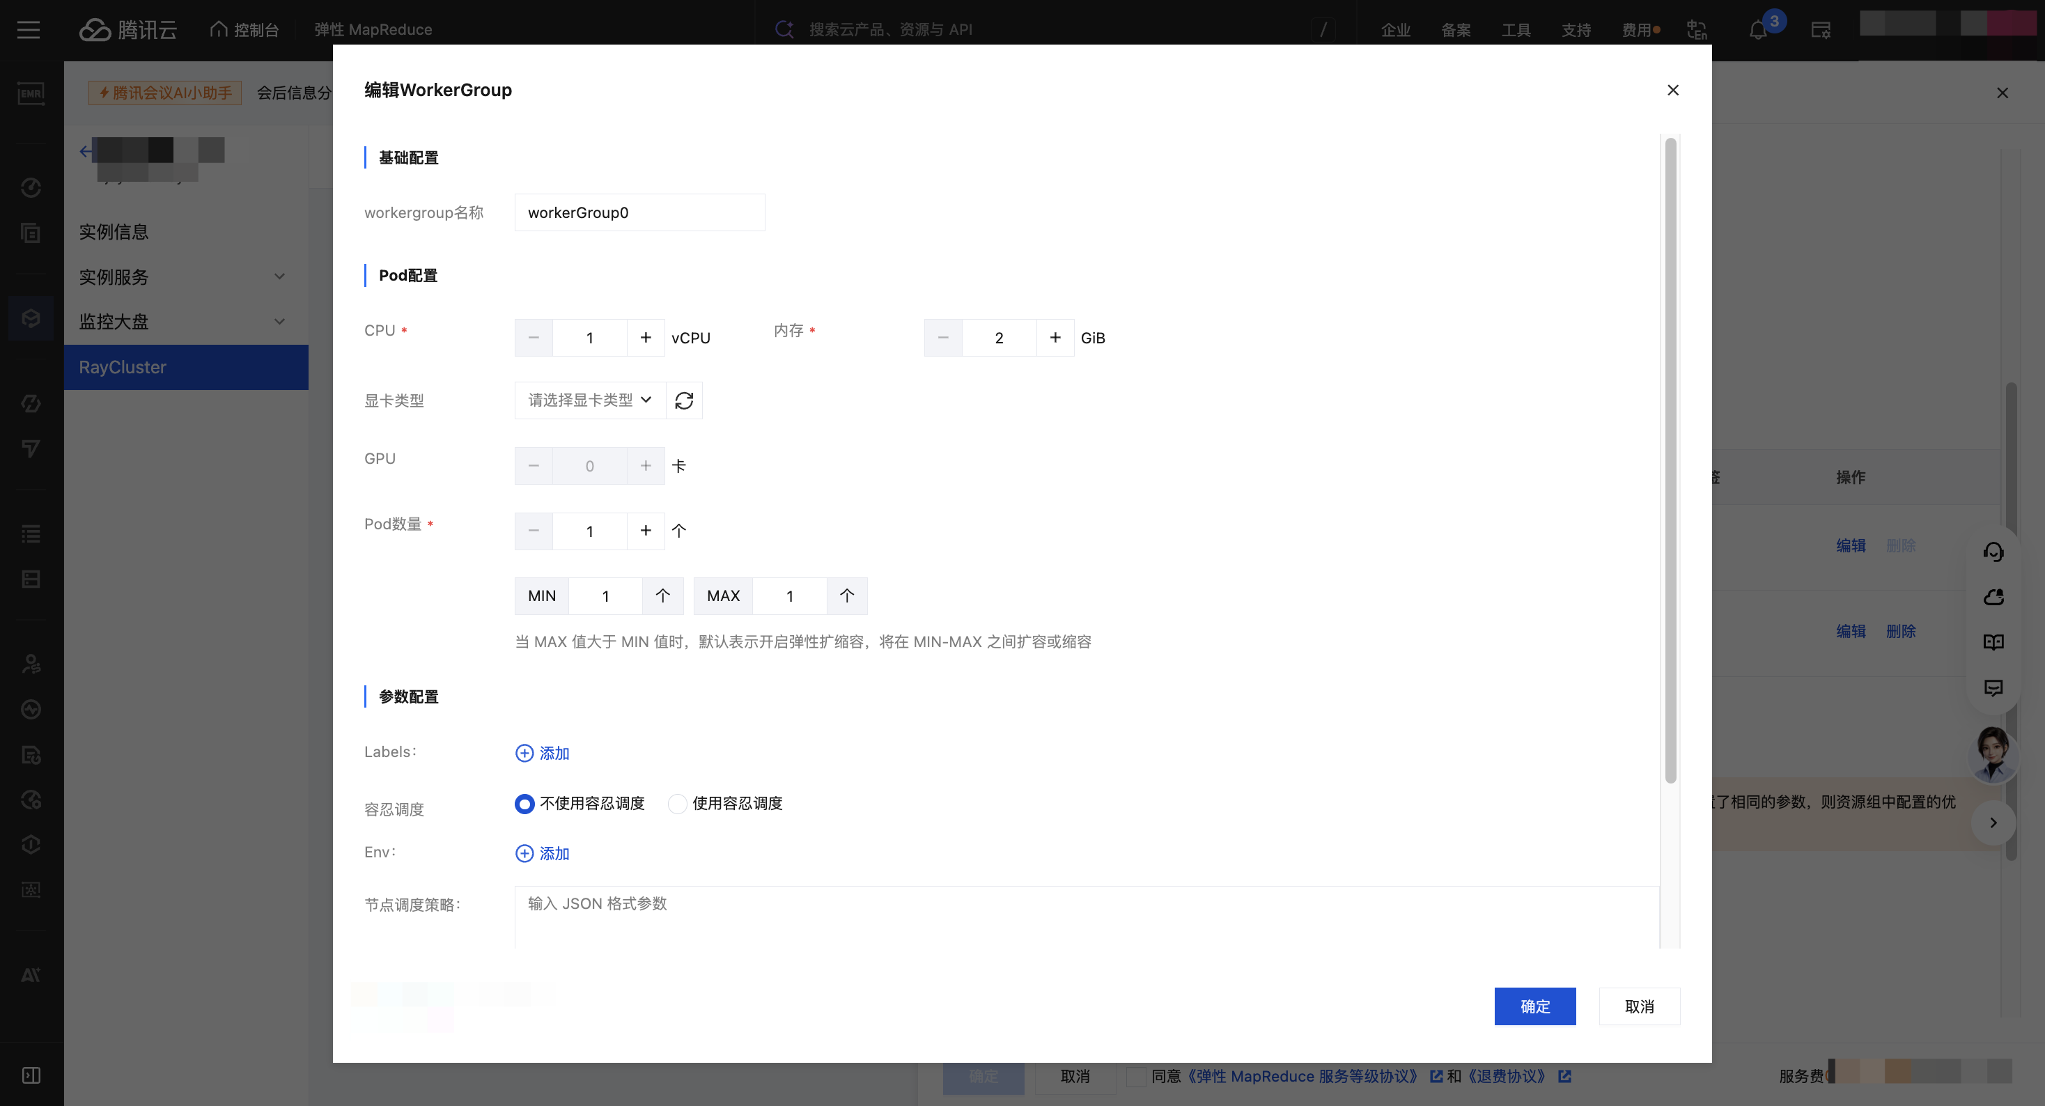This screenshot has height=1106, width=2045.
Task: Increase CPU vCPU count
Action: tap(646, 337)
